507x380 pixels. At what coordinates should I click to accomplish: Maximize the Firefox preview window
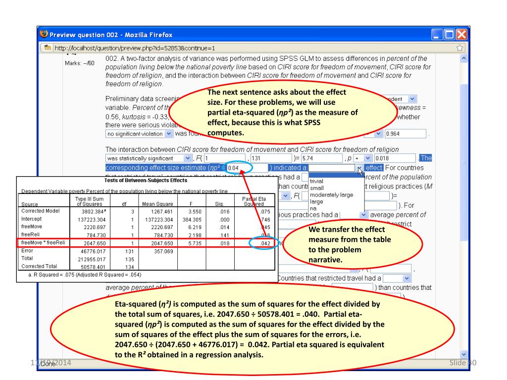coord(449,34)
